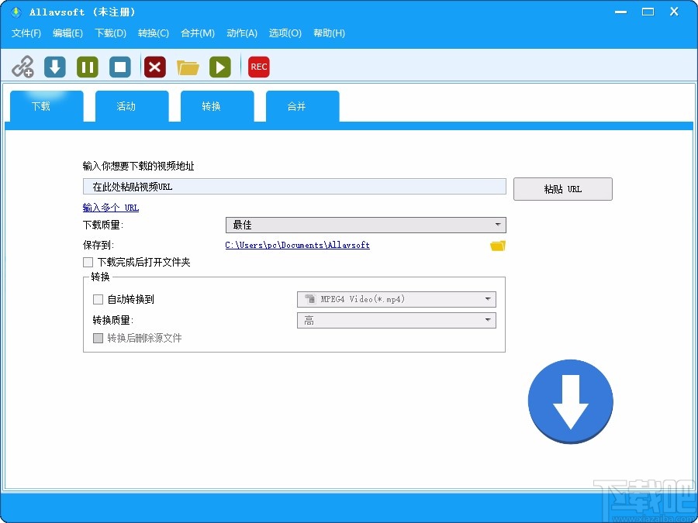Open the 输入多个 URL link
698x523 pixels.
[x=110, y=207]
